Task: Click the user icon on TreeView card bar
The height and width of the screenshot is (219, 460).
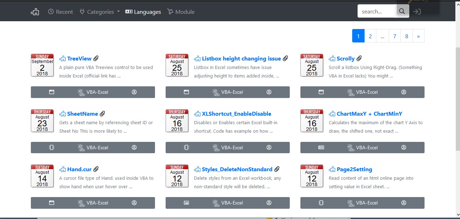Action: [x=134, y=92]
